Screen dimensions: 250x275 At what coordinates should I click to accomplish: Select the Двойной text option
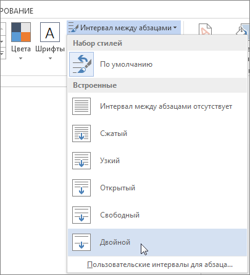click(x=115, y=242)
